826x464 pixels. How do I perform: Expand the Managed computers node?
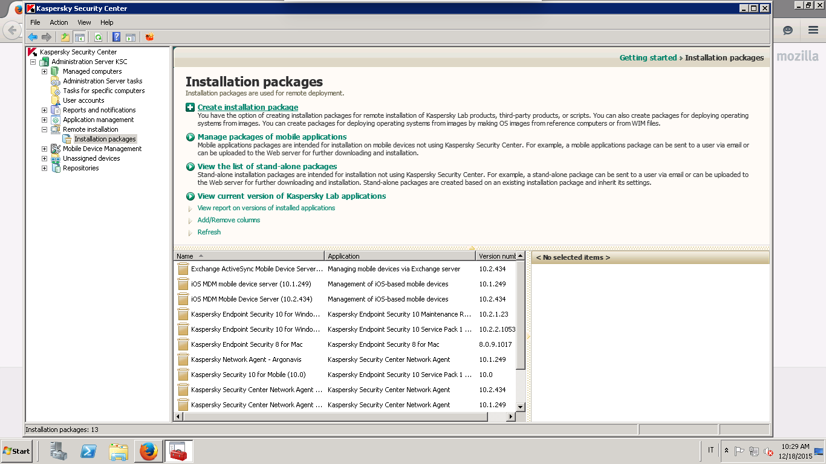coord(44,71)
